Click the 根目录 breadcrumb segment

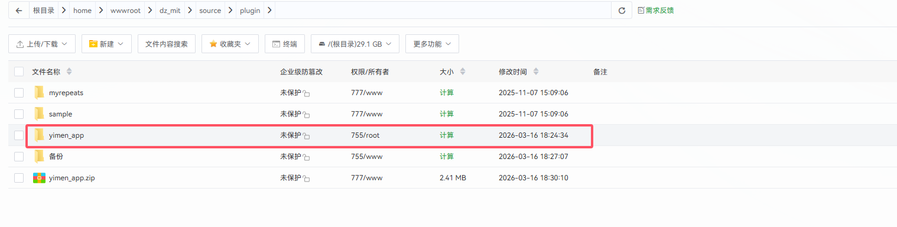44,11
